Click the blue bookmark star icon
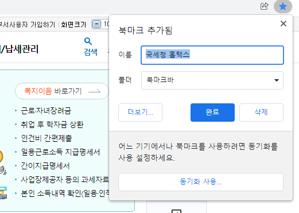This screenshot has width=299, height=213. 283,6
